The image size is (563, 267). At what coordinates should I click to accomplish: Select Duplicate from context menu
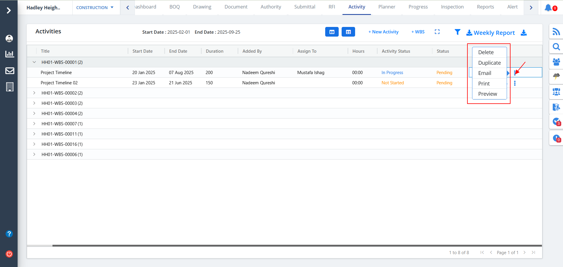coord(489,63)
